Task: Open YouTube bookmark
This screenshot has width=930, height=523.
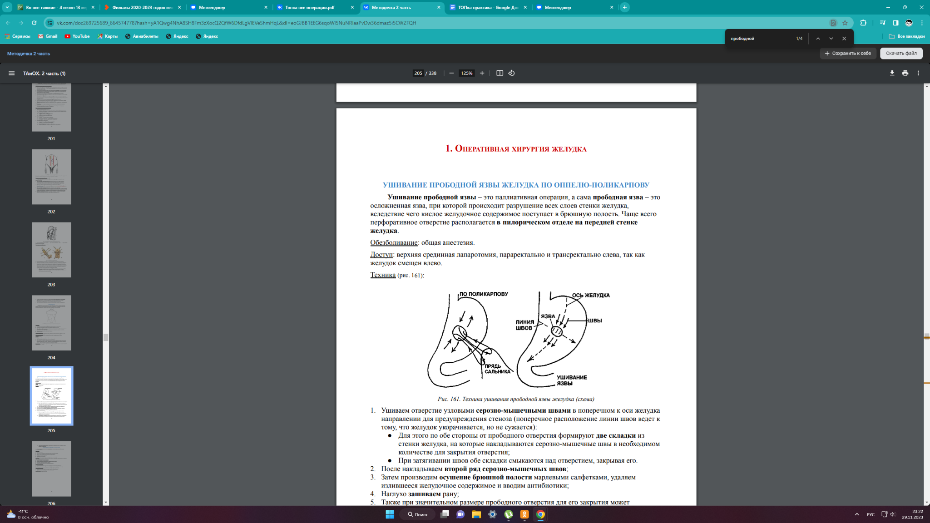Action: click(x=77, y=36)
